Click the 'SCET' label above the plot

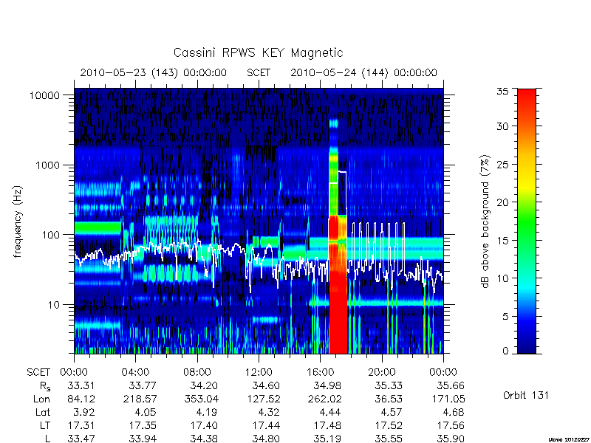click(259, 72)
